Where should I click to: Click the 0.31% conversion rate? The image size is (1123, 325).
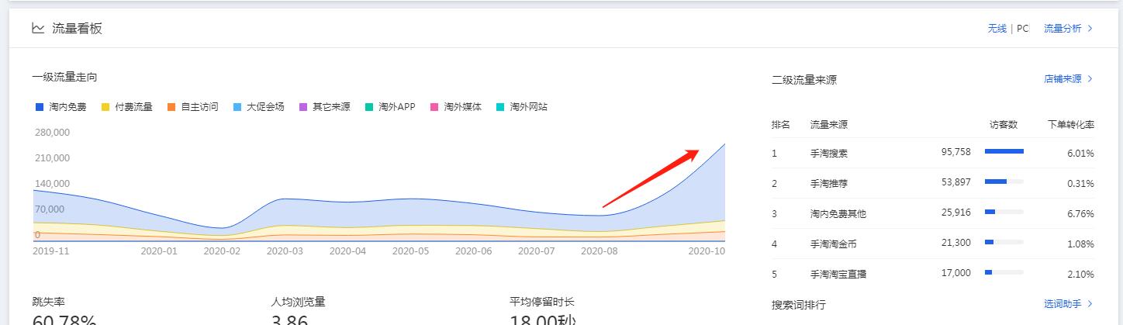(x=1080, y=184)
